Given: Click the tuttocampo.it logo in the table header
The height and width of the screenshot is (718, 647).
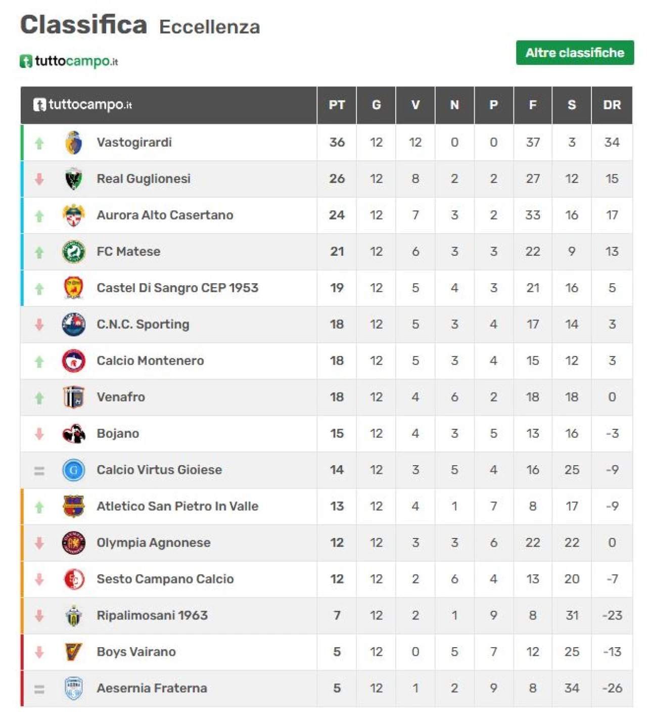Looking at the screenshot, I should coord(83,105).
